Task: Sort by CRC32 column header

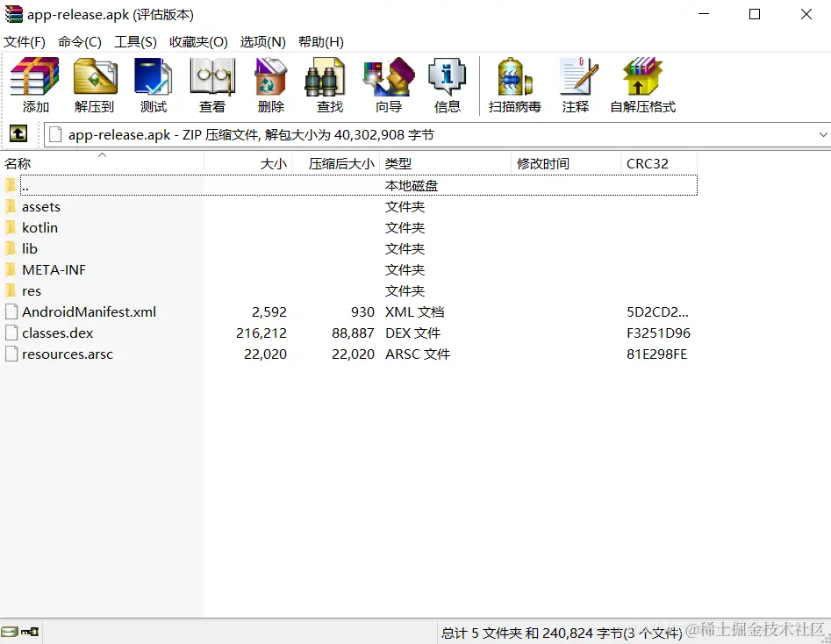Action: pyautogui.click(x=659, y=163)
